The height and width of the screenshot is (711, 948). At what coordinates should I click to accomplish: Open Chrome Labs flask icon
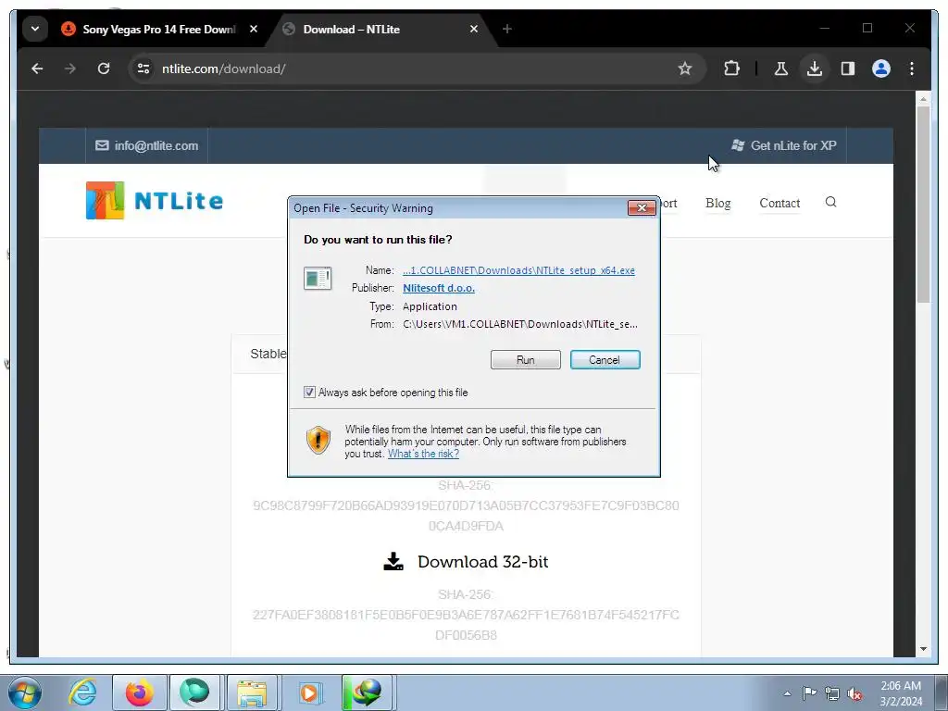[781, 69]
